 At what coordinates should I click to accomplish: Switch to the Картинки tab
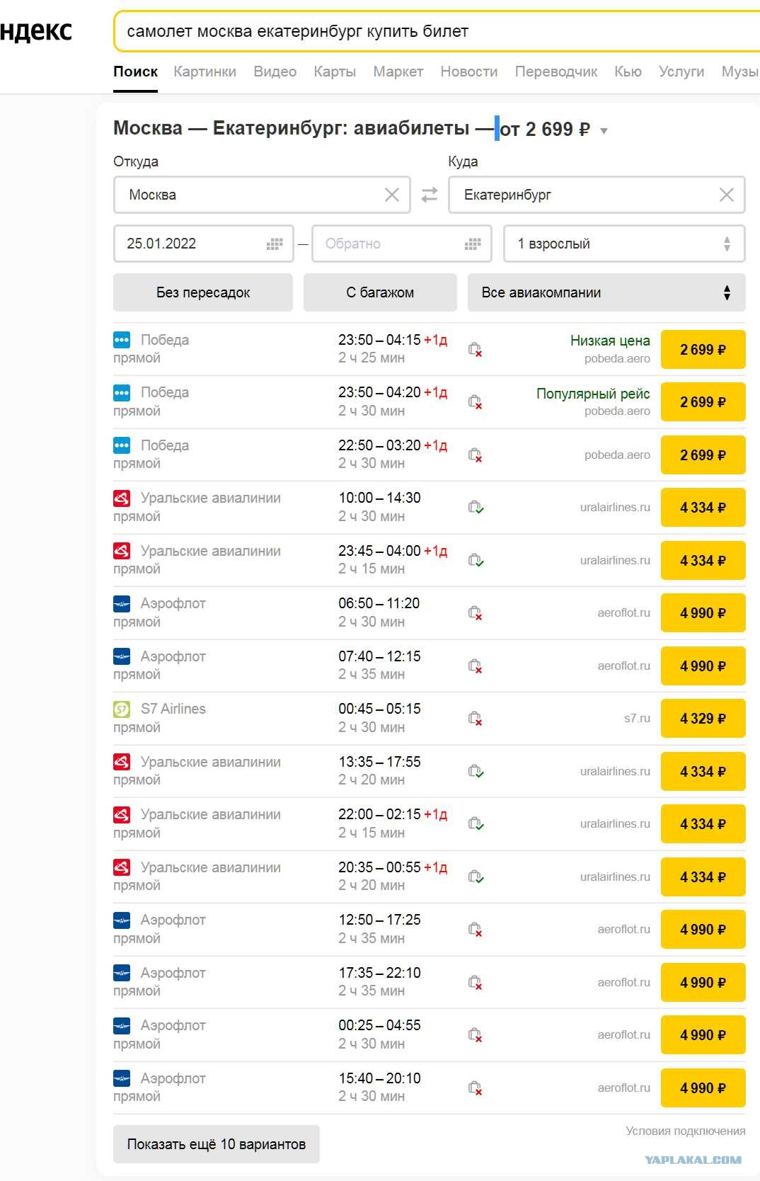[x=205, y=72]
